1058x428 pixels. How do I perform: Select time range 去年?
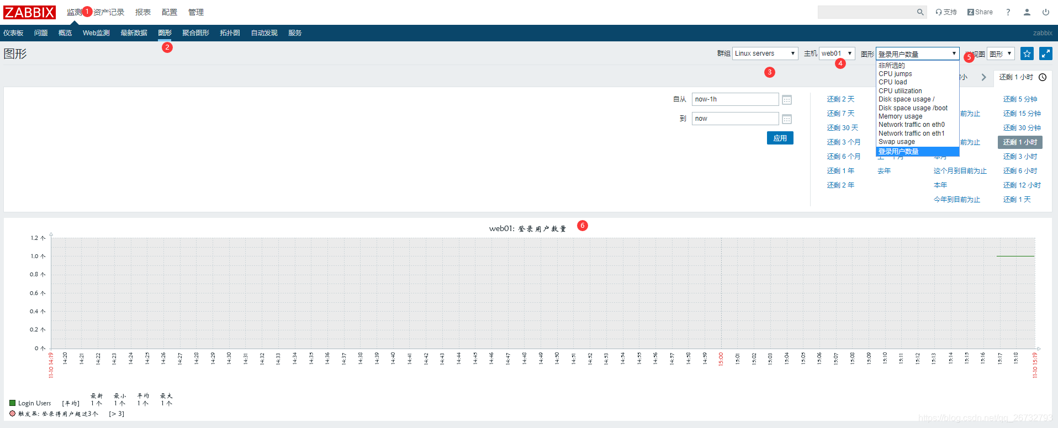(x=884, y=171)
